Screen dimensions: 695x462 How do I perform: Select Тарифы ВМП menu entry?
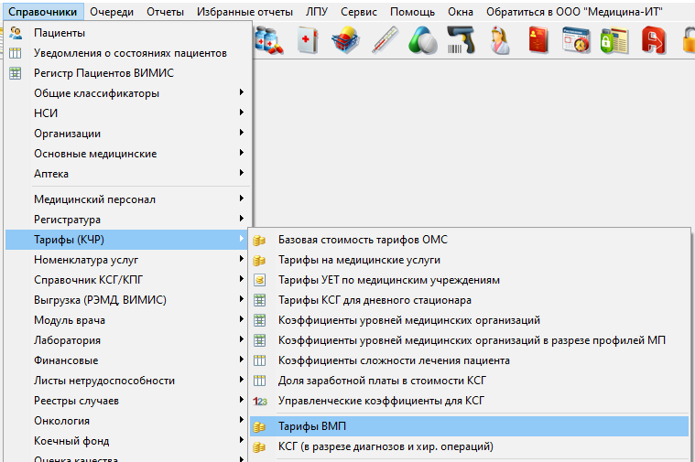[312, 426]
